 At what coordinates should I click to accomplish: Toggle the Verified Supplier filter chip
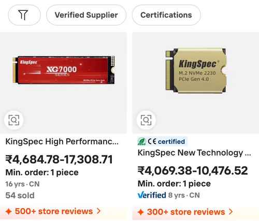(87, 15)
